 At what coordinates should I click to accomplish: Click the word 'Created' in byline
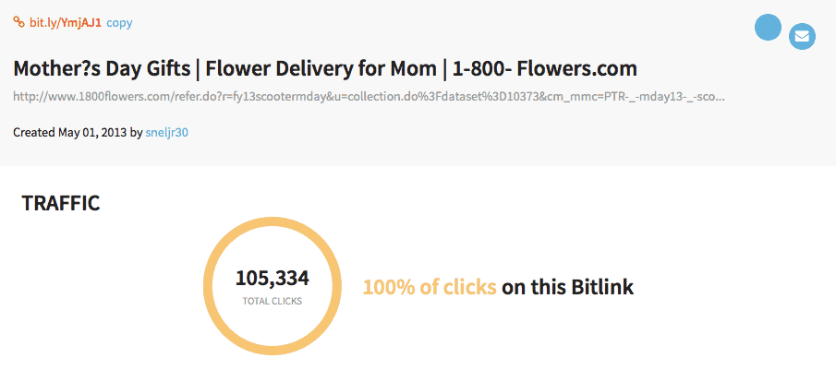click(34, 133)
